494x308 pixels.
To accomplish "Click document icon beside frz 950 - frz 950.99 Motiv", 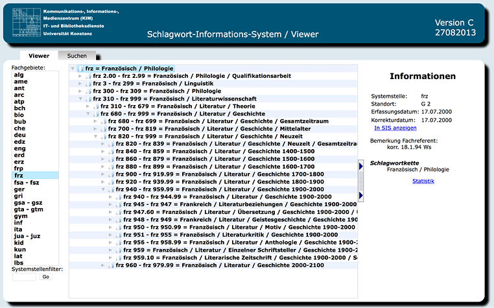I will pos(119,228).
